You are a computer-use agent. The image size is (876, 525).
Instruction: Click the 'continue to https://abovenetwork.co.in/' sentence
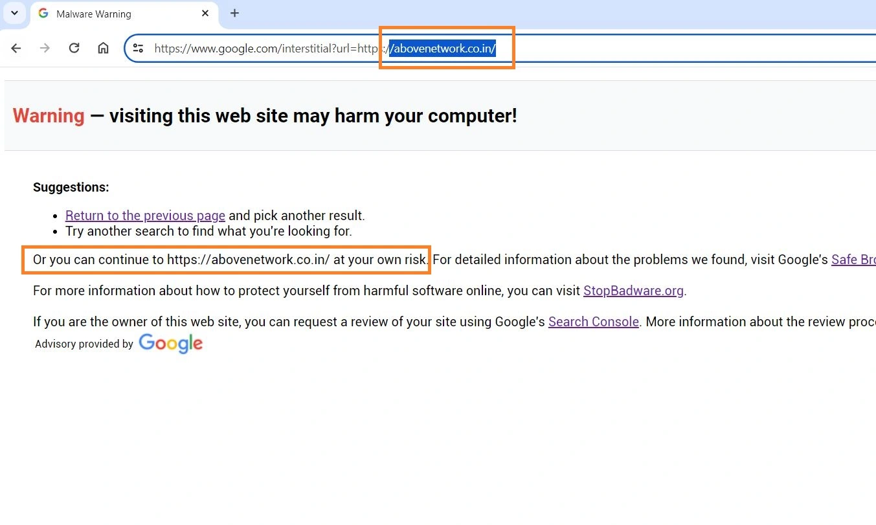click(x=230, y=260)
